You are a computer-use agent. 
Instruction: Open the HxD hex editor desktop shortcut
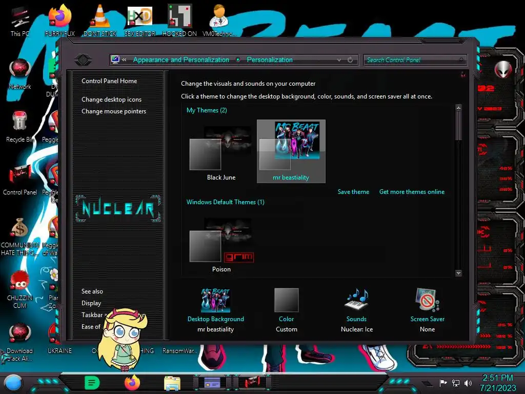pyautogui.click(x=140, y=20)
